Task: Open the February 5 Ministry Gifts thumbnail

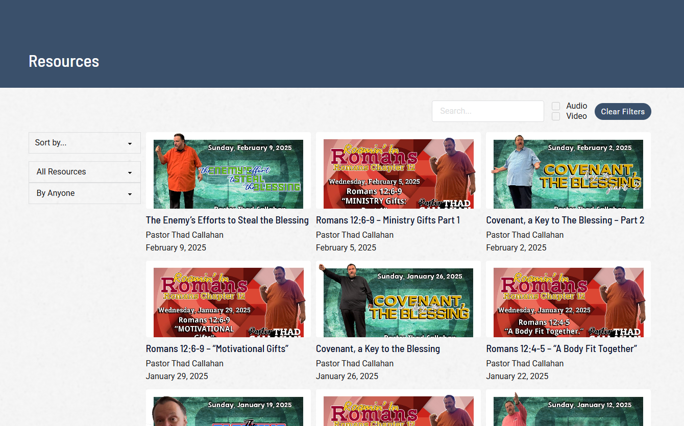Action: pos(398,170)
